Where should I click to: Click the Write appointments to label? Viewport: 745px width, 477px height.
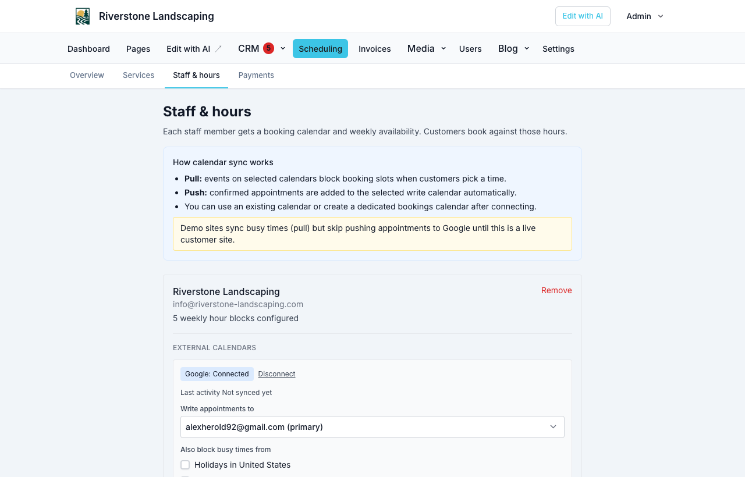tap(217, 409)
